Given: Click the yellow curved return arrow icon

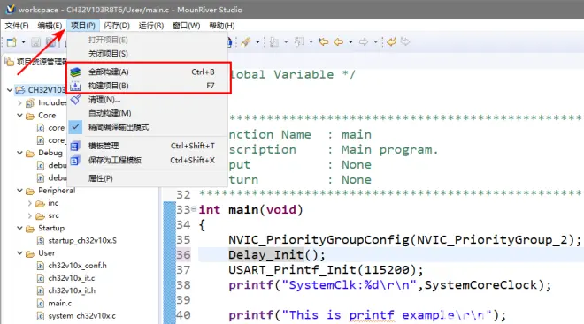Looking at the screenshot, I should [391, 41].
